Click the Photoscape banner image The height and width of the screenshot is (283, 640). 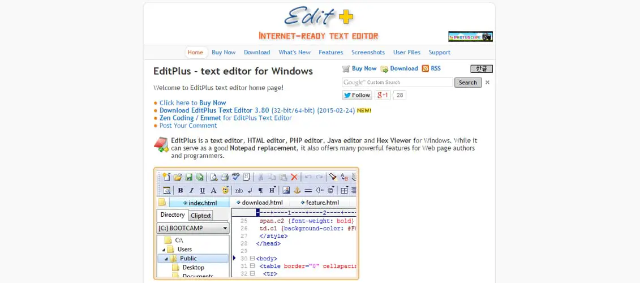click(470, 36)
